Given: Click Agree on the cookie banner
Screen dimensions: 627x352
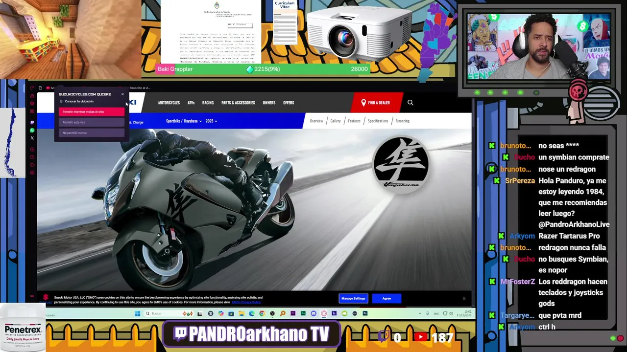Looking at the screenshot, I should coord(386,298).
